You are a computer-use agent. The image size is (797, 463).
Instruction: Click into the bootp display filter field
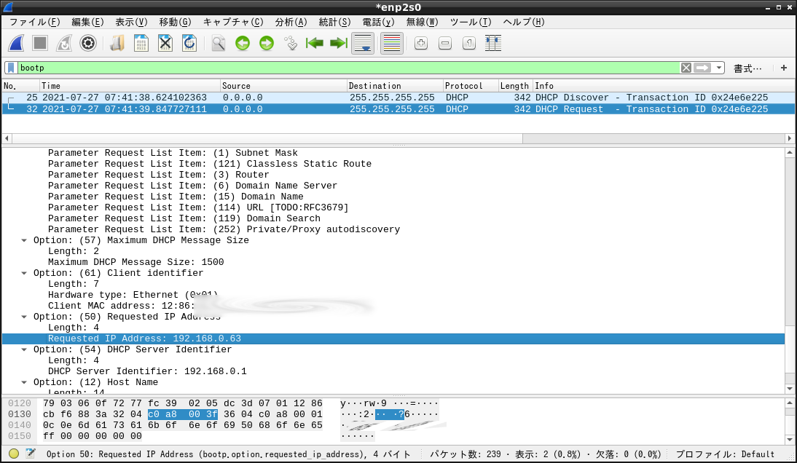pos(348,68)
